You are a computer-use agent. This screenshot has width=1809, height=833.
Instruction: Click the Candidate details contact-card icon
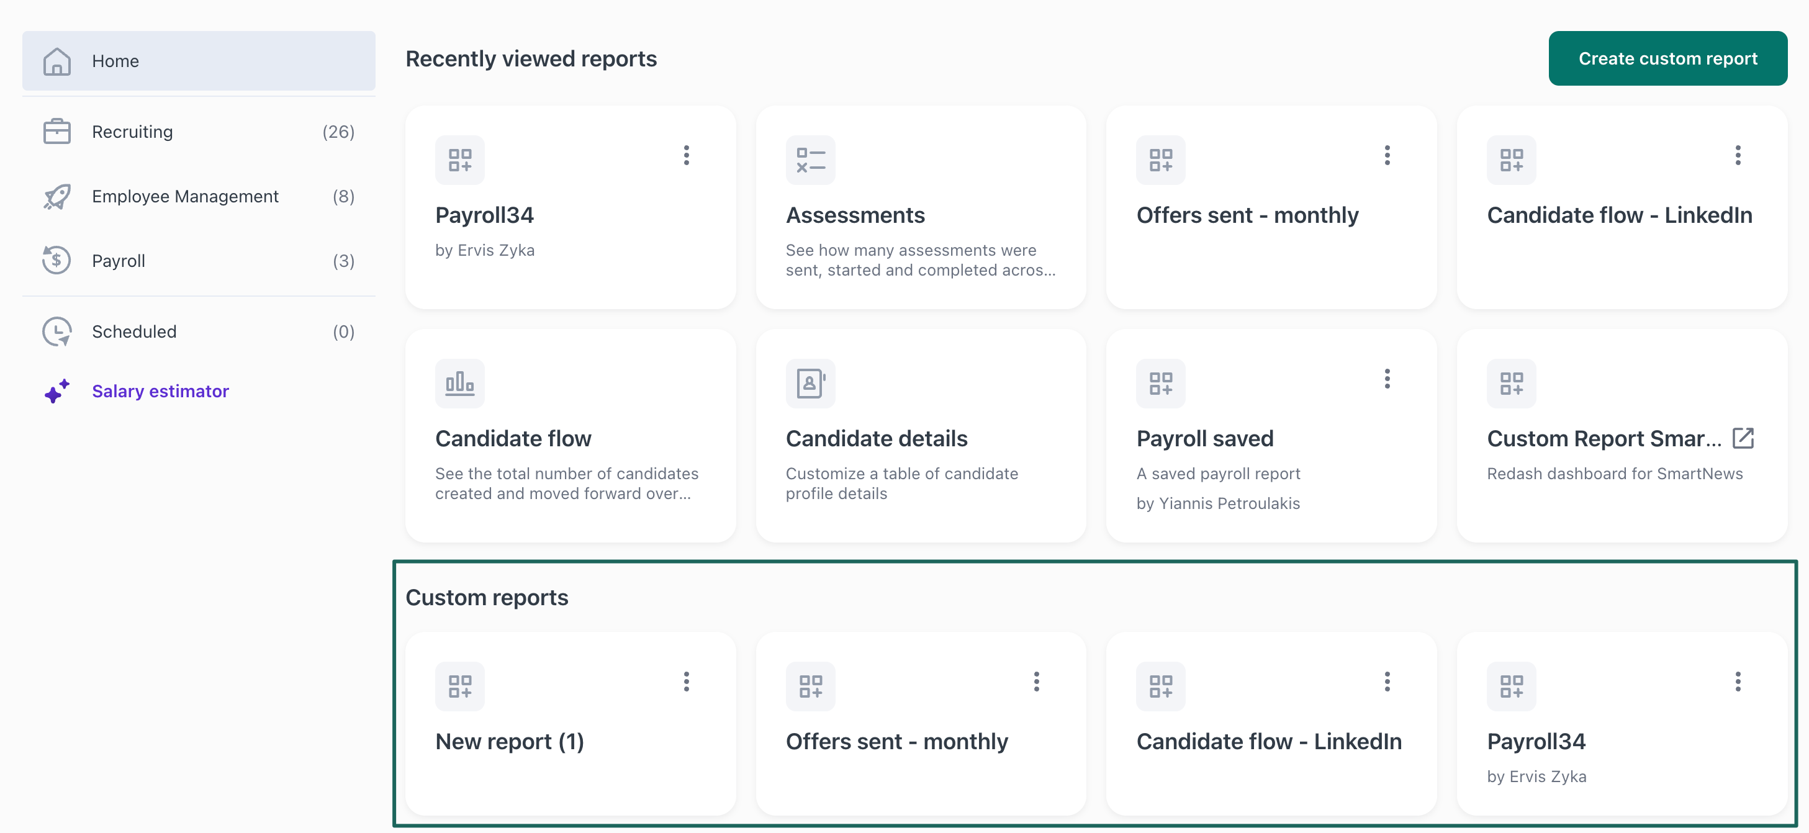[810, 384]
